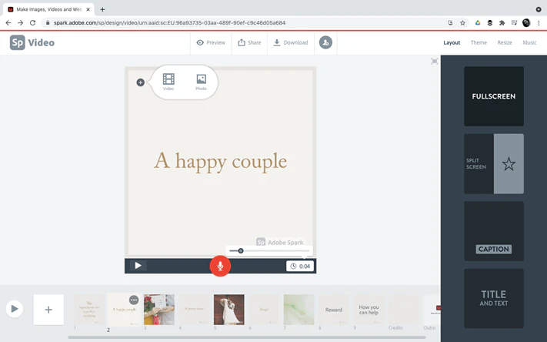
Task: Switch to the Theme tab
Action: (479, 42)
